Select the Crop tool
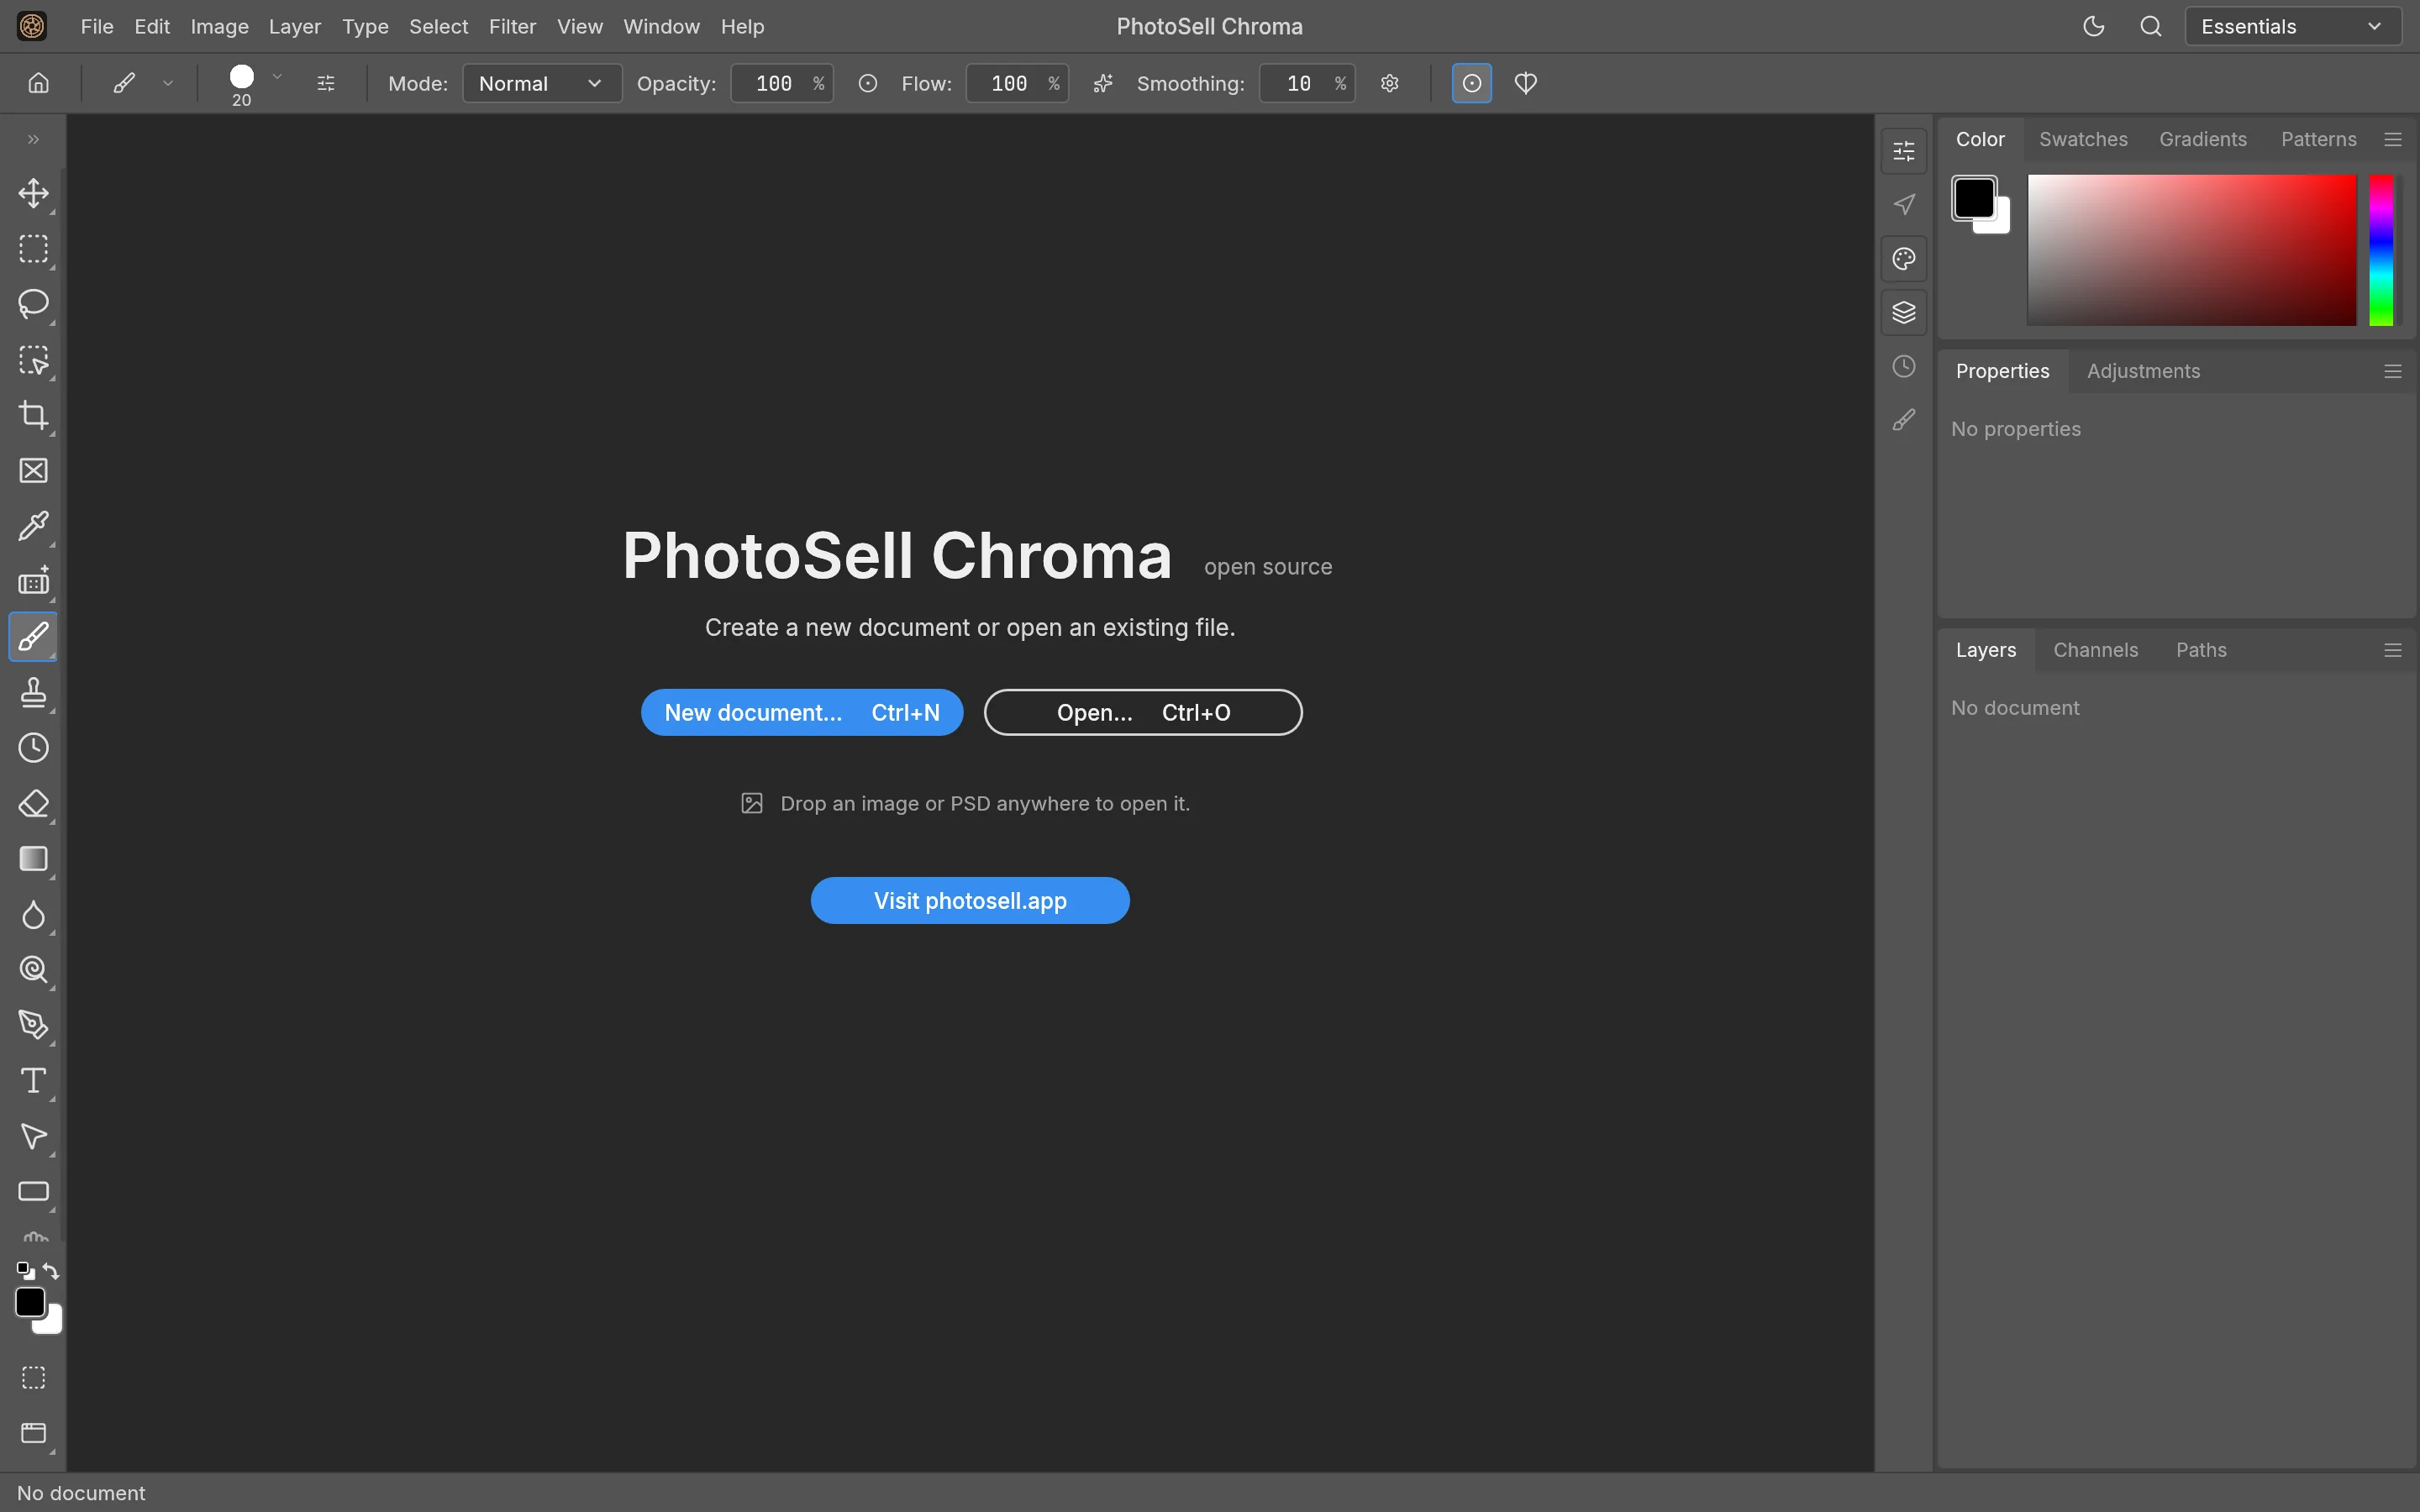The height and width of the screenshot is (1512, 2420). pos(34,415)
